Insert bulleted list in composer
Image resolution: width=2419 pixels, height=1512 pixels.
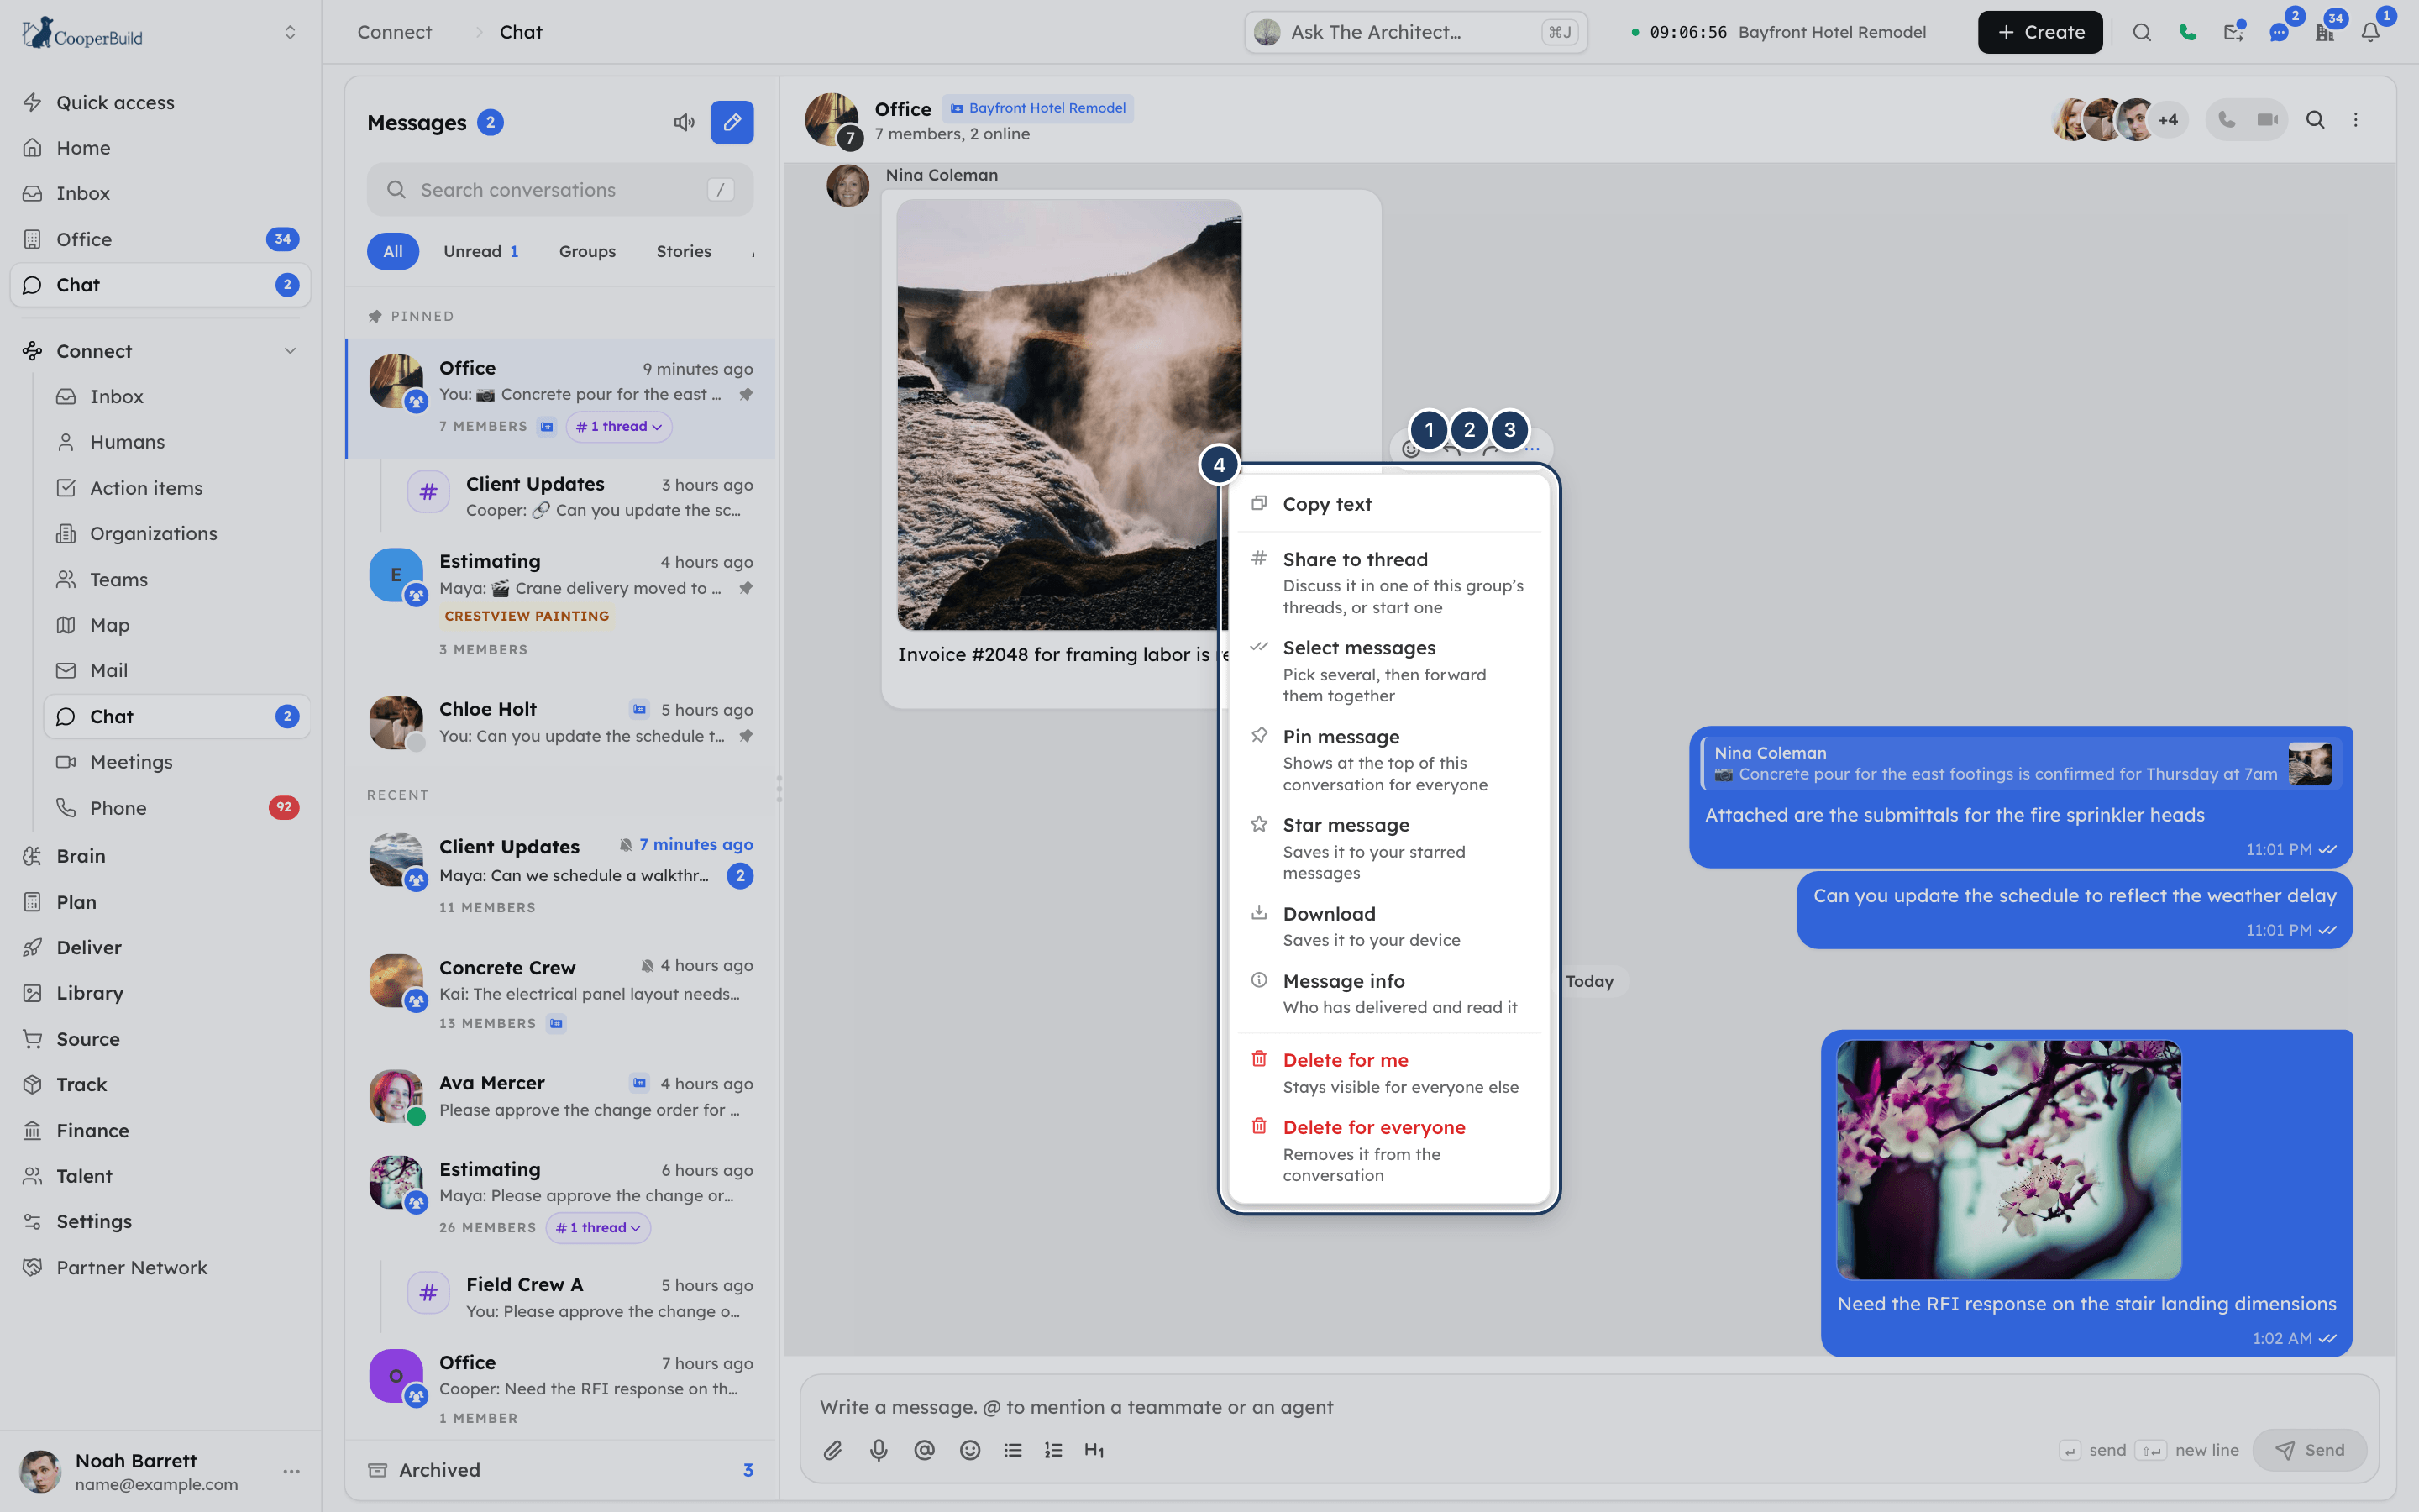[1013, 1450]
